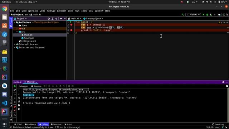This screenshot has width=229, height=129.
Task: Switch to the Debugger tab
Action: click(23, 86)
